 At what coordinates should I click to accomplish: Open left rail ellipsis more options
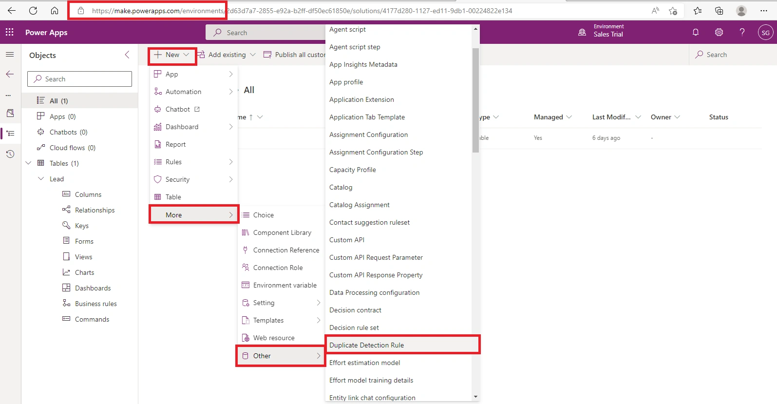[8, 95]
